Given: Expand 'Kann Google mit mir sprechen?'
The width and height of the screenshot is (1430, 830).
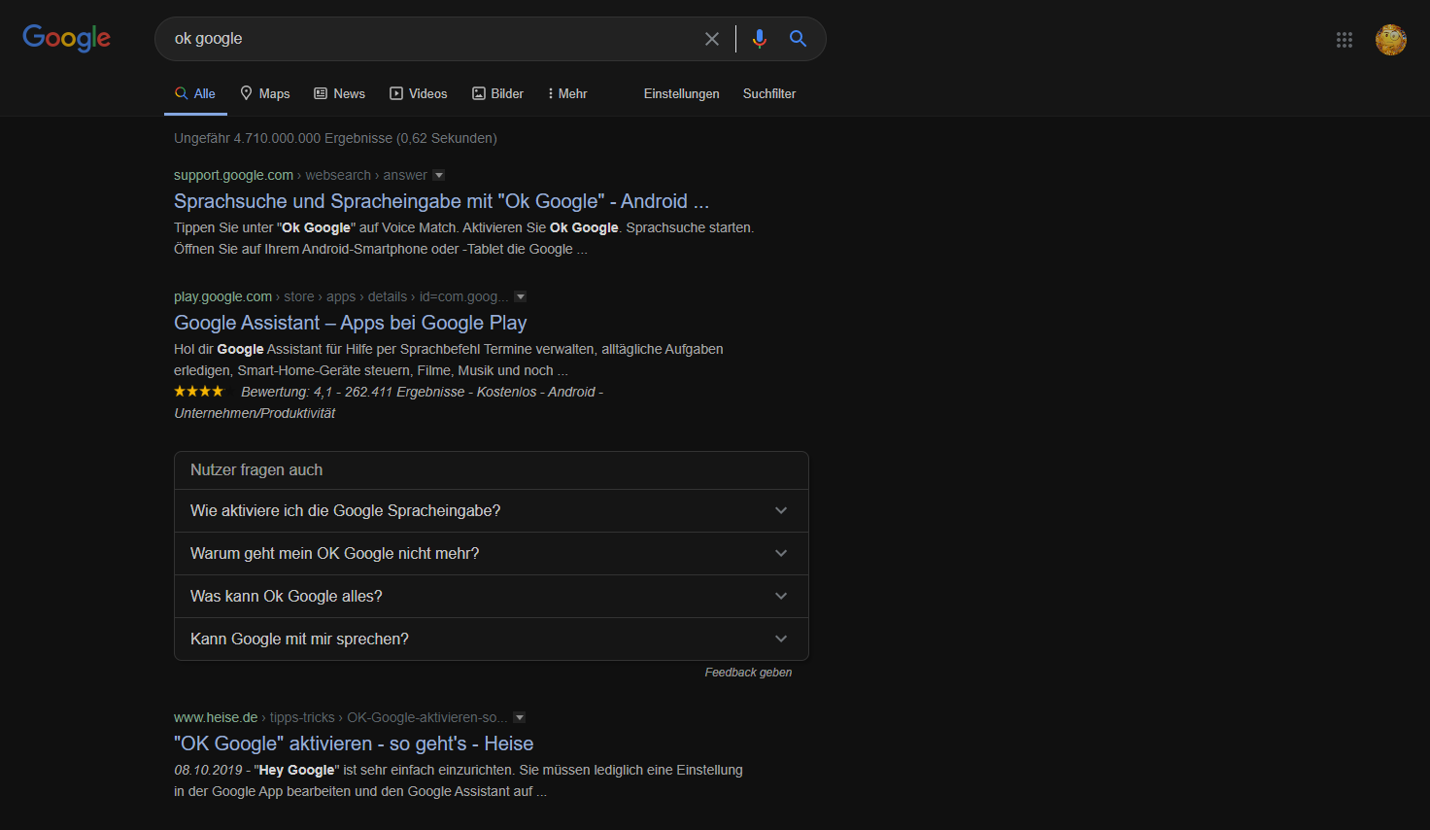Looking at the screenshot, I should pos(492,640).
